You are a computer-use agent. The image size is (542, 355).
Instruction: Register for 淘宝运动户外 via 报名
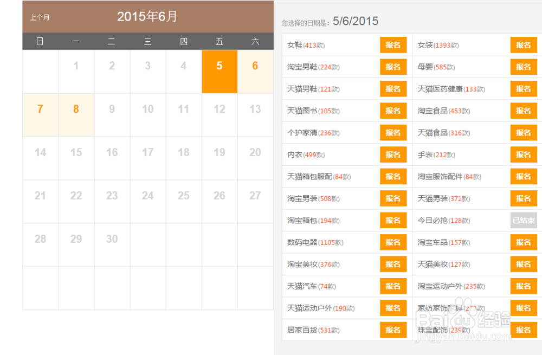(x=524, y=286)
